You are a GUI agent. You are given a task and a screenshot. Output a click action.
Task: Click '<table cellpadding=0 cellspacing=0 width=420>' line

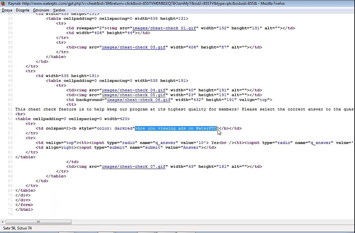point(72,119)
